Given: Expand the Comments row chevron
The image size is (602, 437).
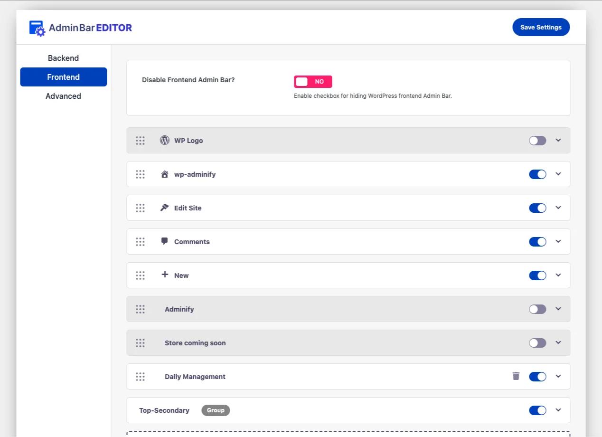Looking at the screenshot, I should [558, 241].
